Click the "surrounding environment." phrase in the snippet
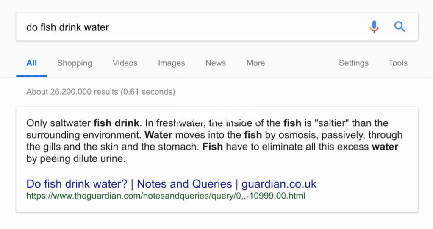Image resolution: width=433 pixels, height=229 pixels. 84,135
